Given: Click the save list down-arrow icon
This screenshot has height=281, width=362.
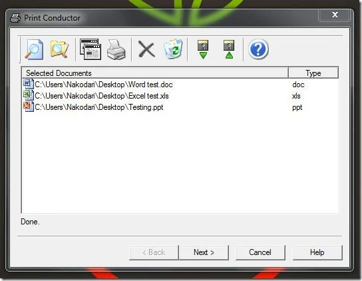Looking at the screenshot, I should (203, 49).
